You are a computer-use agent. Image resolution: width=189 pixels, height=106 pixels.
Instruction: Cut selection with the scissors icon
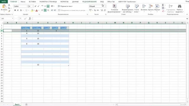[9, 5]
